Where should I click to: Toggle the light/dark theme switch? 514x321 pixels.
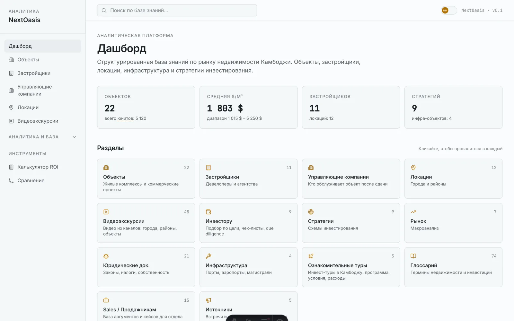click(449, 10)
